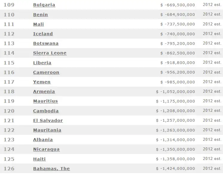Select the Nicaragua link
This screenshot has width=223, height=174.
click(x=46, y=149)
